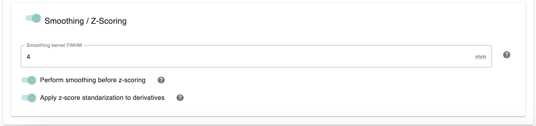Click the knob of the smoothing-order switch
Viewport: 536px width, 126px height.
(31, 80)
